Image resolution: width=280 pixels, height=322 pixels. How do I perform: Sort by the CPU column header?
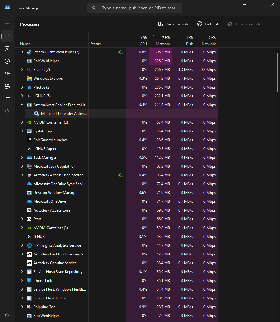click(x=138, y=40)
